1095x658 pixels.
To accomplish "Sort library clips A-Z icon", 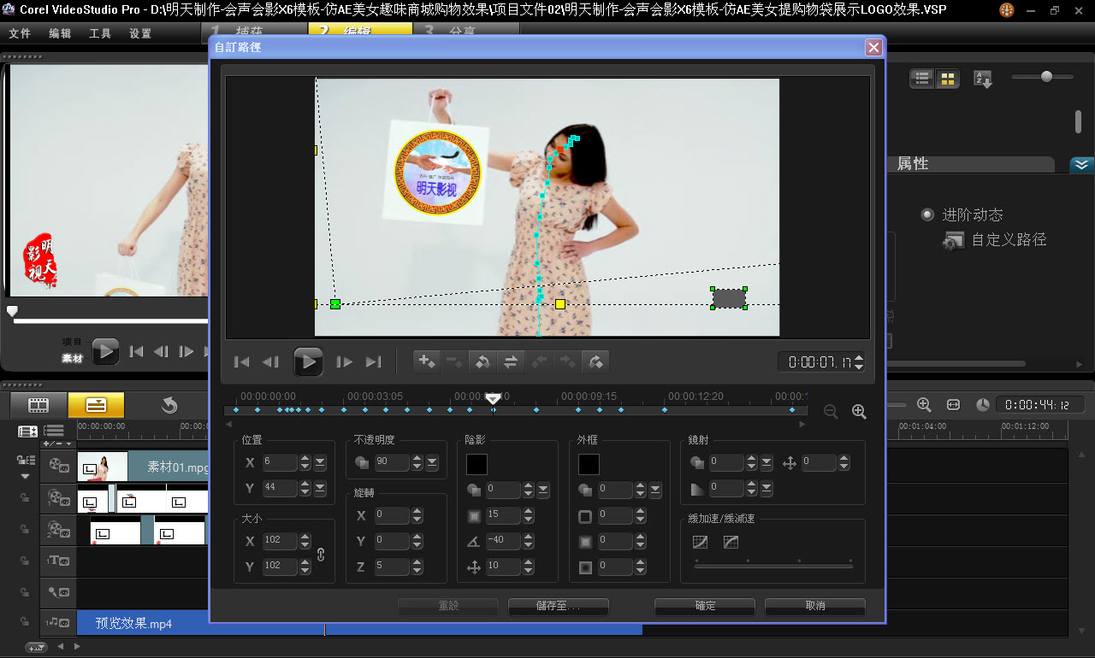I will click(983, 79).
